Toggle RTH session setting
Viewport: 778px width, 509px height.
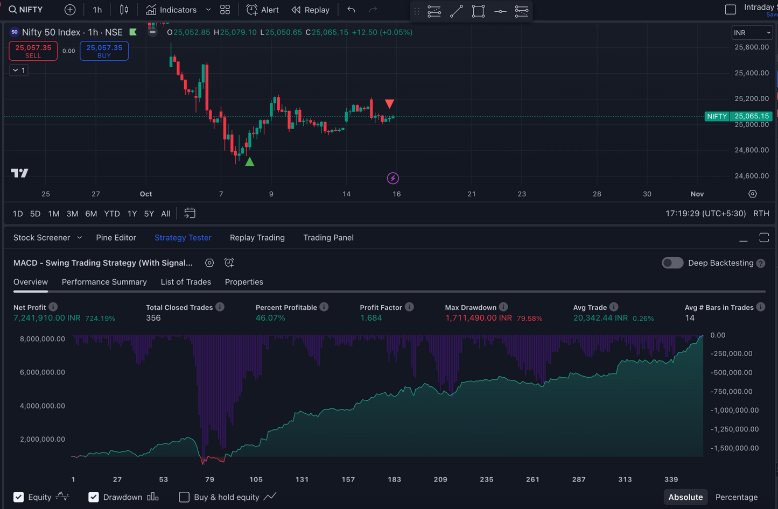[761, 214]
